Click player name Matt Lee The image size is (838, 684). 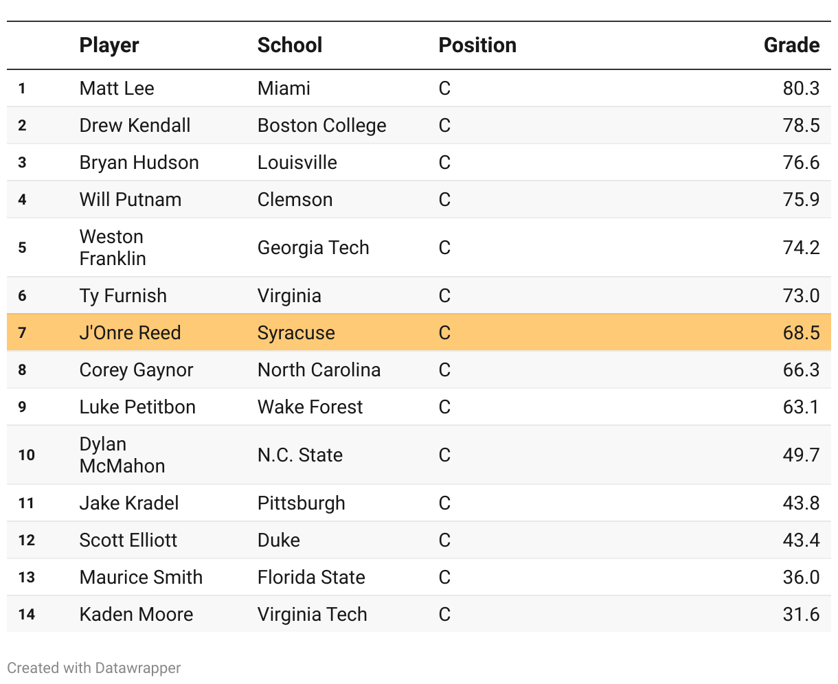[117, 89]
